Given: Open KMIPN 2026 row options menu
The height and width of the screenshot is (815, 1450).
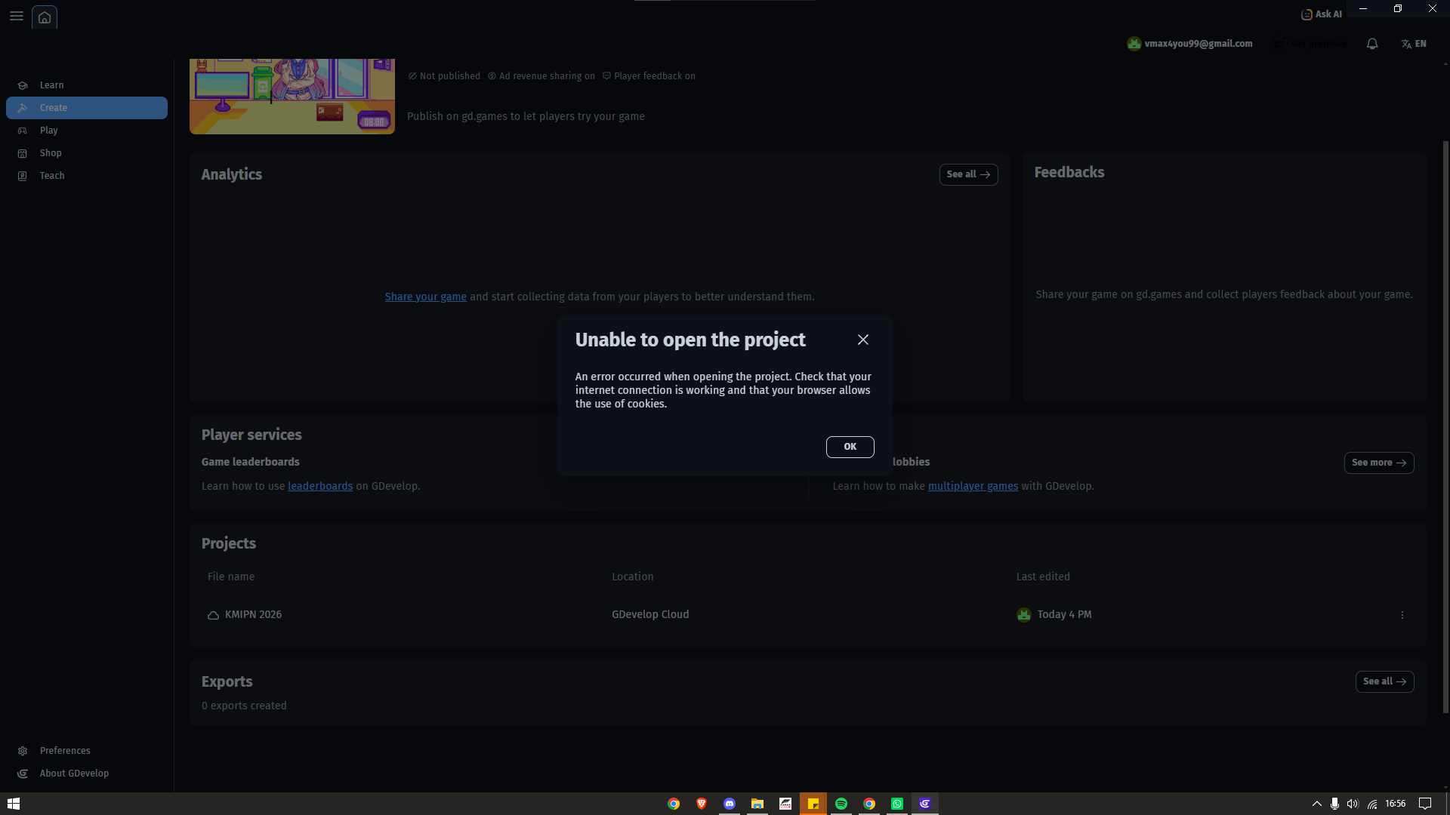Looking at the screenshot, I should (x=1402, y=615).
